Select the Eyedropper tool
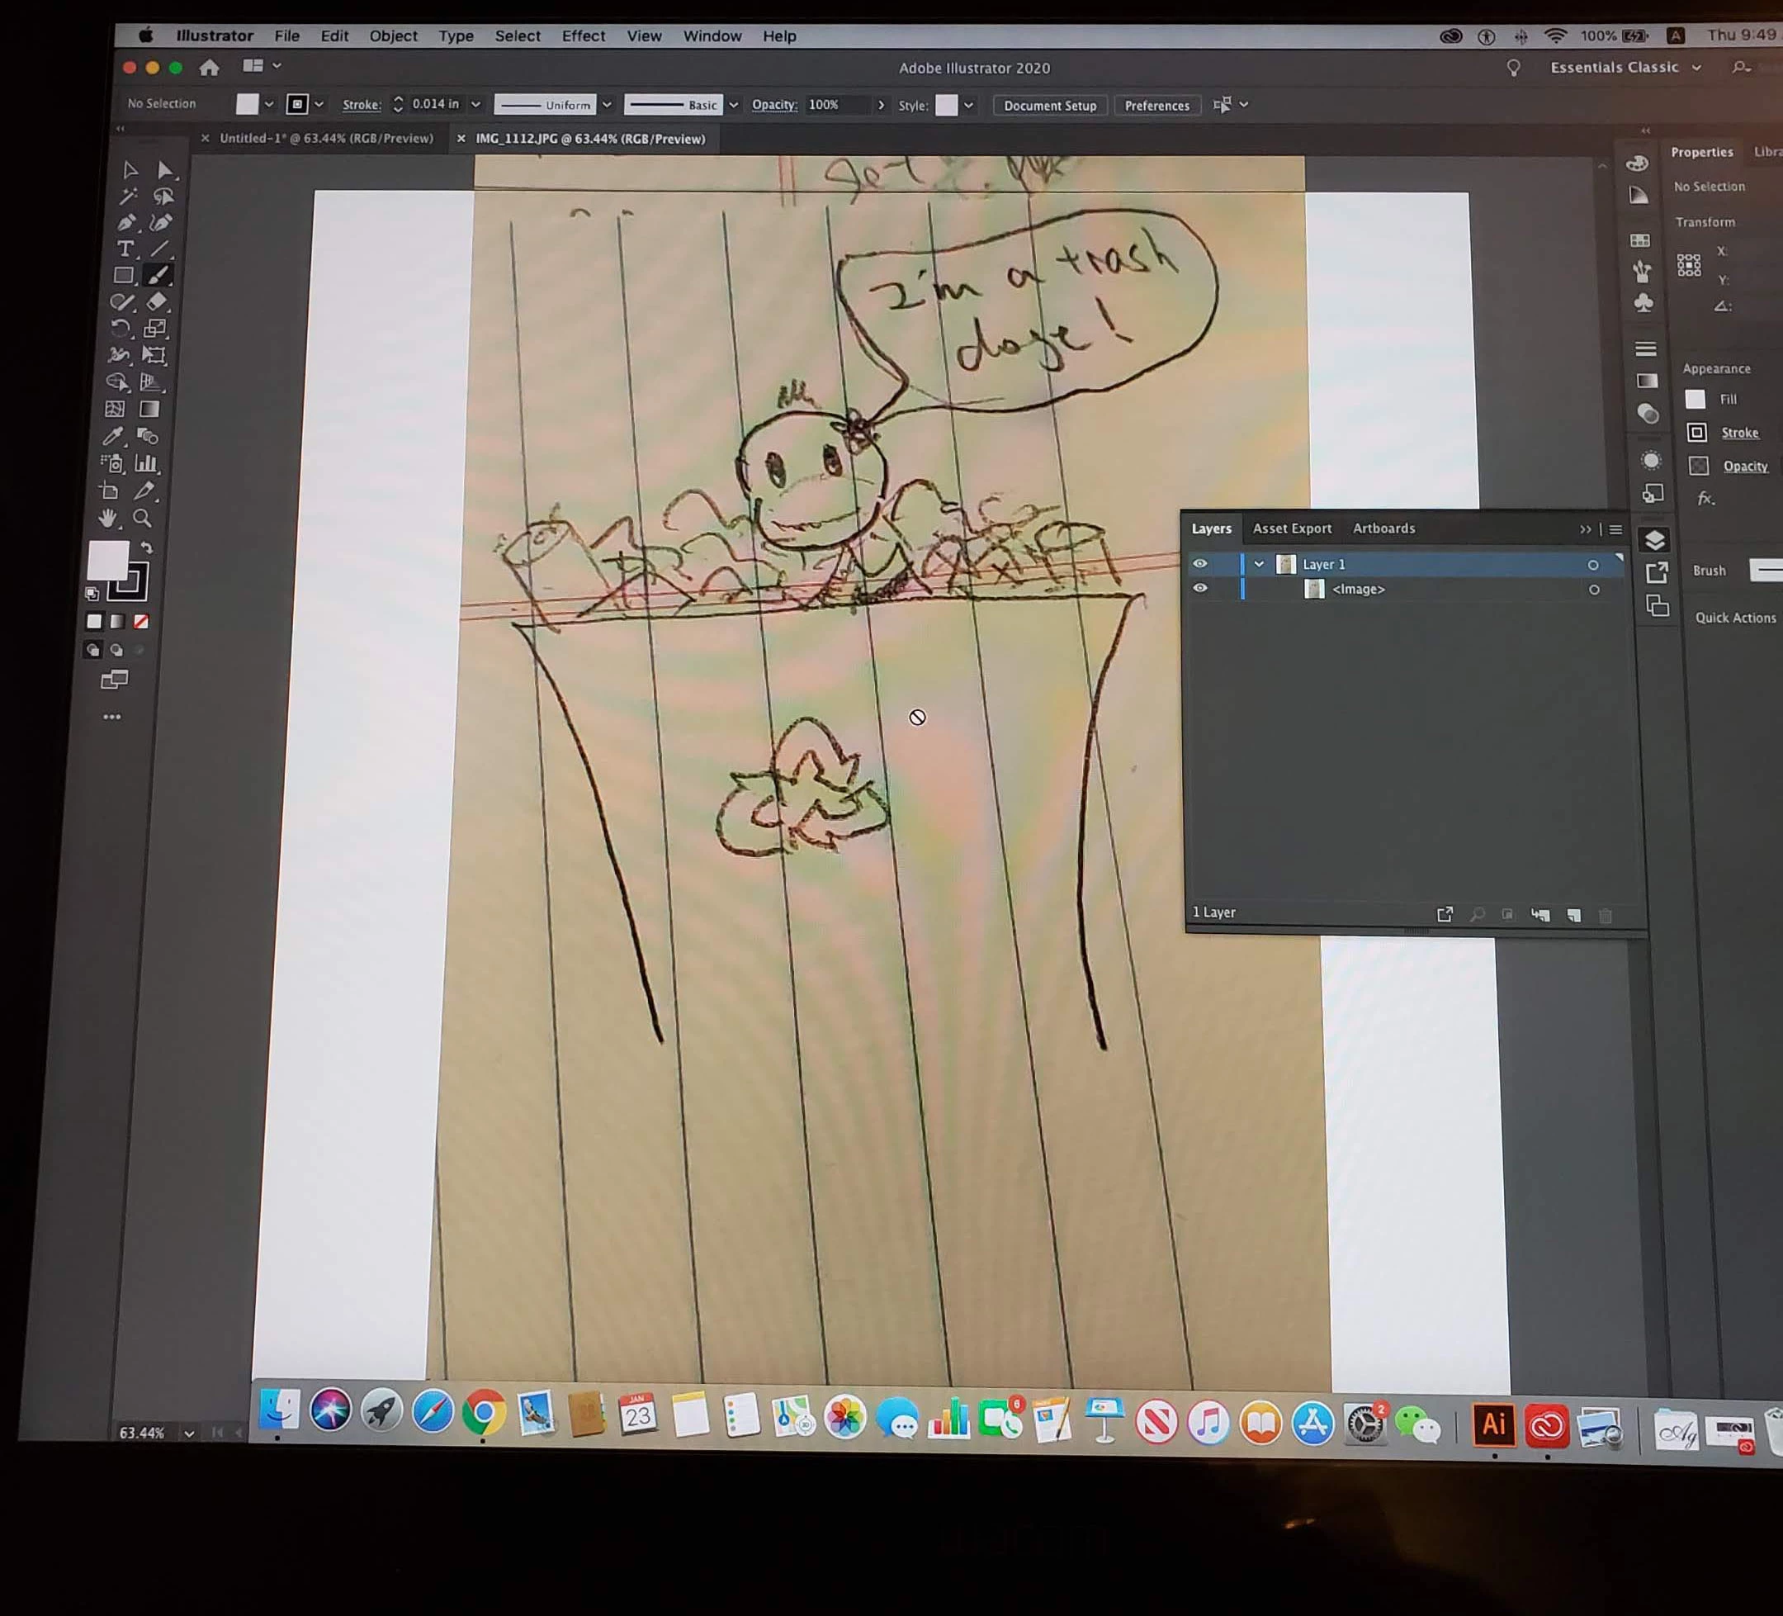This screenshot has width=1783, height=1616. coord(113,436)
